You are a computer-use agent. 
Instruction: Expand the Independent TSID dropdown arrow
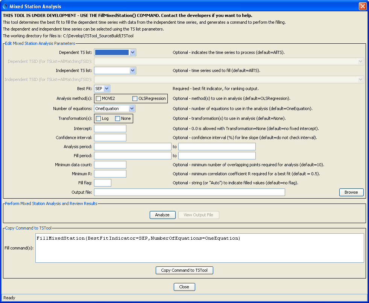[360, 80]
